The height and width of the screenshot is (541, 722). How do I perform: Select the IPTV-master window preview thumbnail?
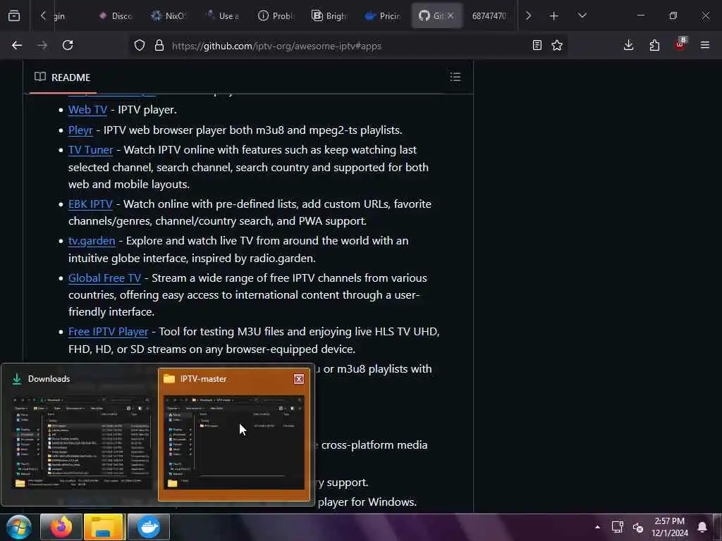click(x=234, y=434)
